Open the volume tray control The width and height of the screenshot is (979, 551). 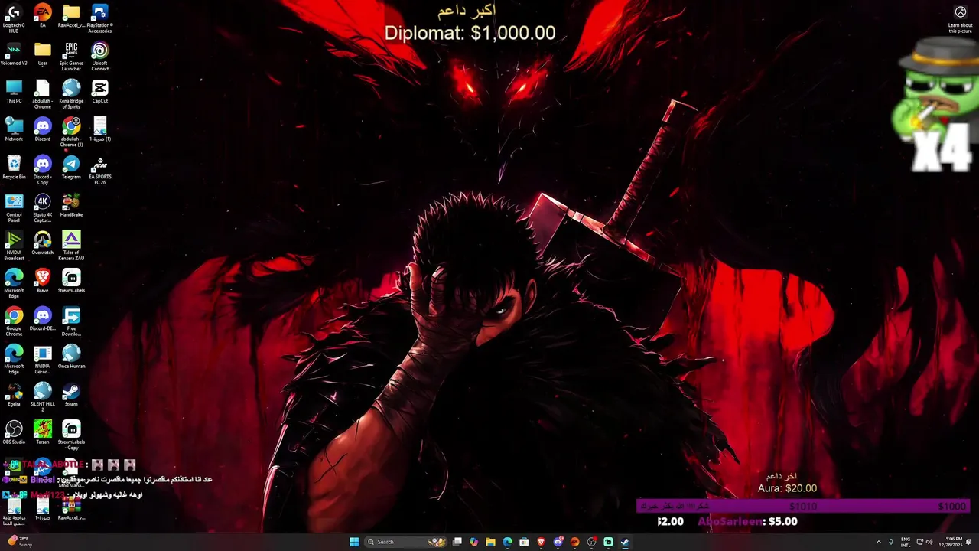(929, 542)
